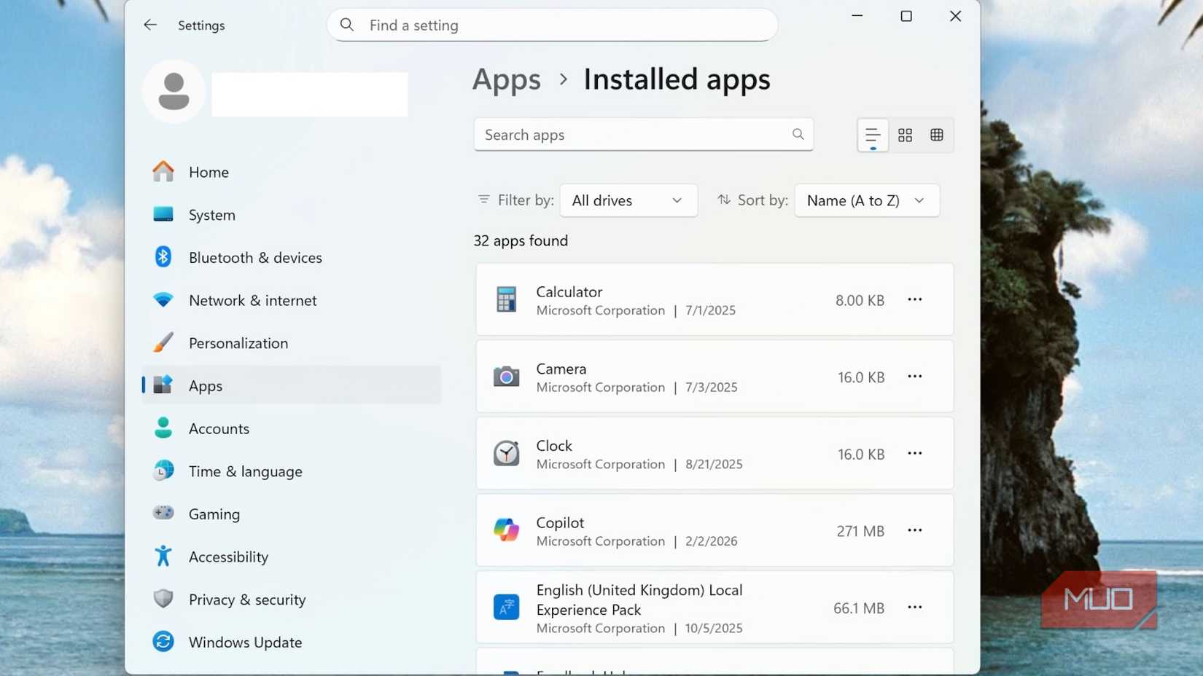Screen dimensions: 1203x676
Task: Click the back arrow in Settings
Action: coord(150,25)
